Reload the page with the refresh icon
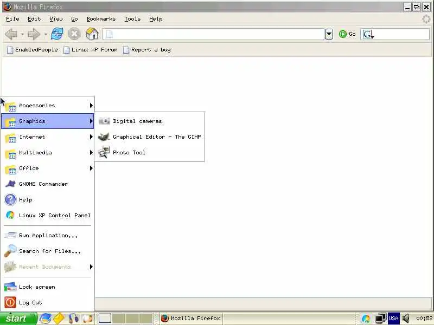This screenshot has width=434, height=325. (x=58, y=34)
